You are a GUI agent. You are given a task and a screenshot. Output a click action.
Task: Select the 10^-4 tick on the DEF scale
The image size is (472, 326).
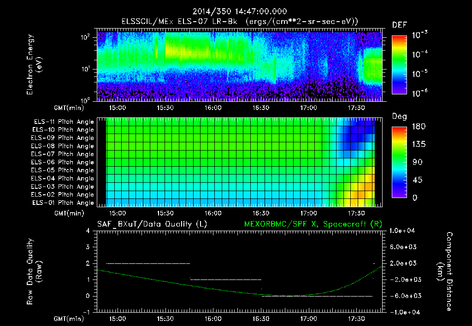pyautogui.click(x=419, y=54)
